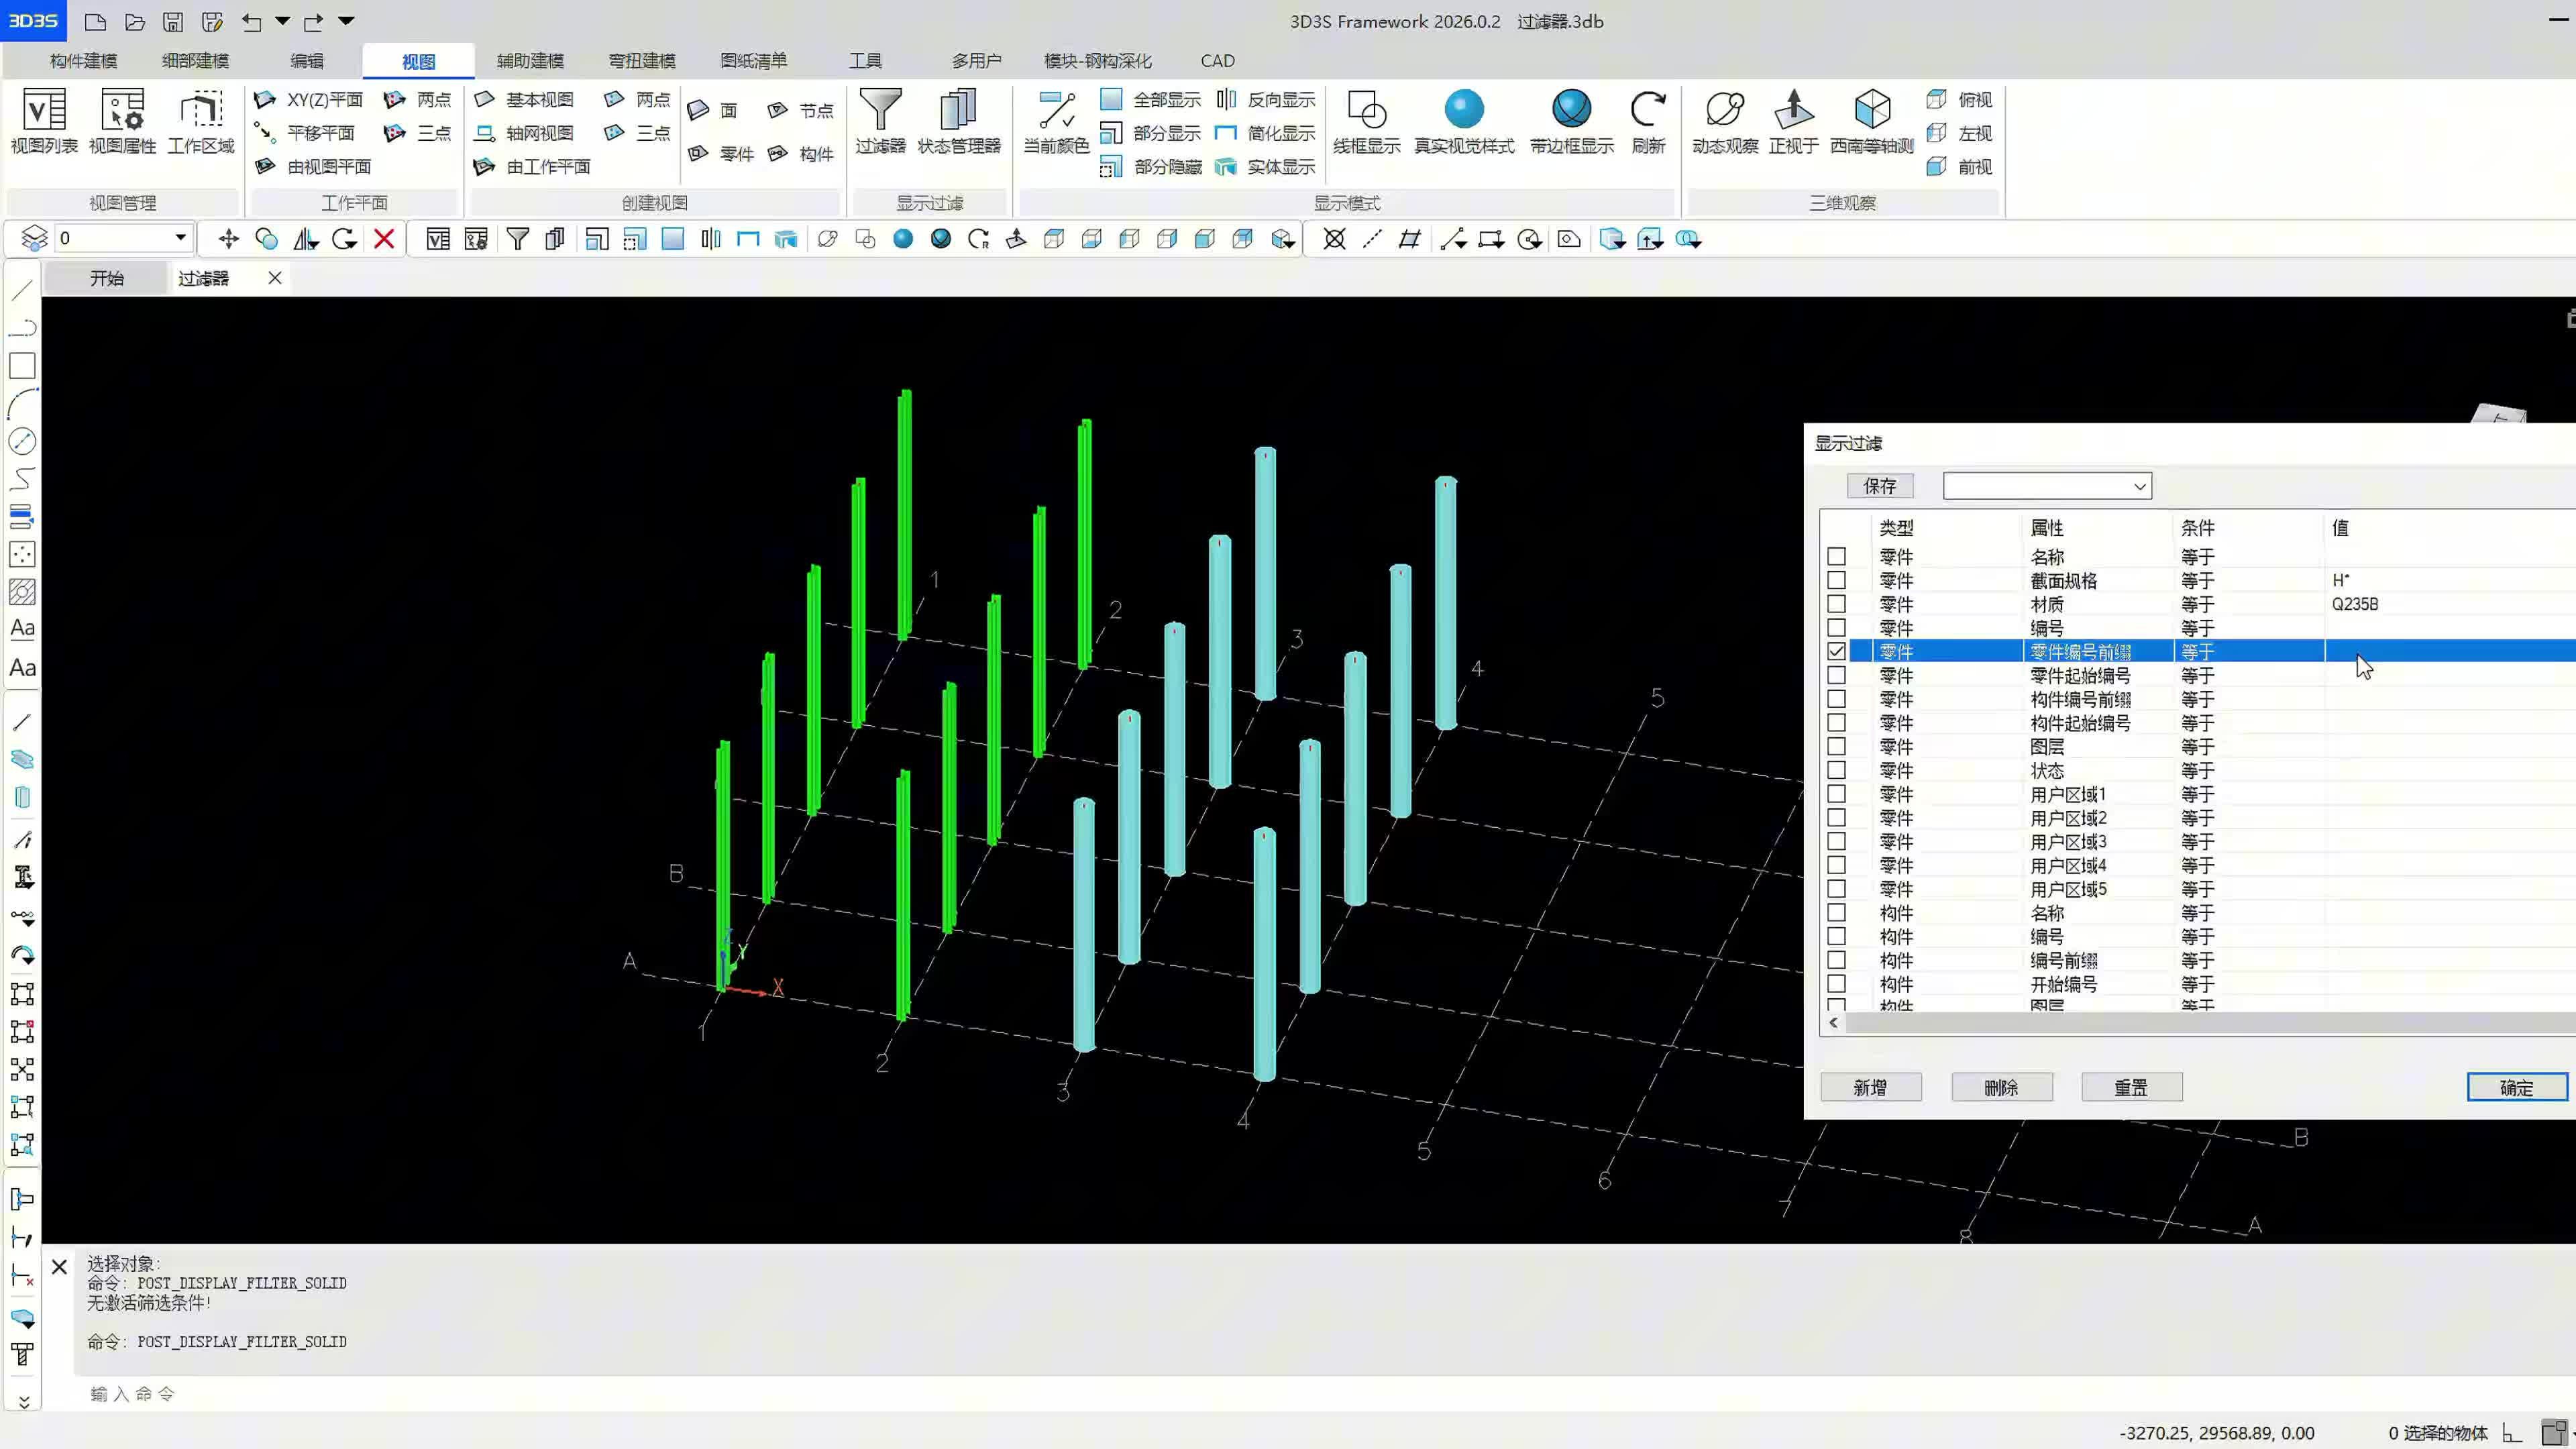Click the 新增 button
Image resolution: width=2576 pixels, height=1449 pixels.
[1870, 1087]
